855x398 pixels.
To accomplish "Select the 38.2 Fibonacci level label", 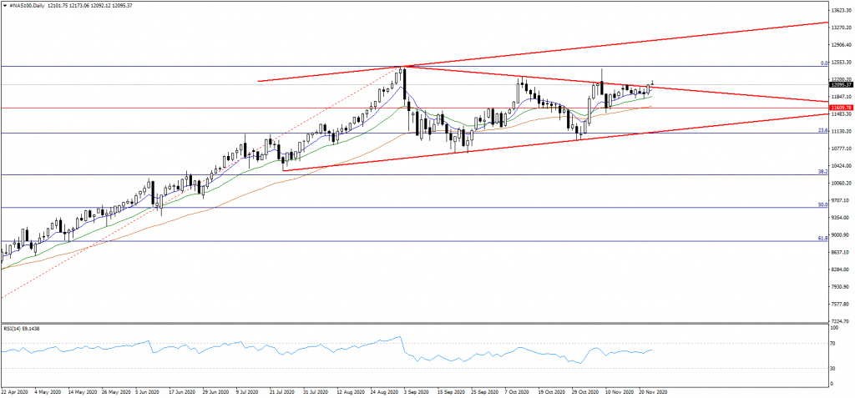I will click(822, 172).
